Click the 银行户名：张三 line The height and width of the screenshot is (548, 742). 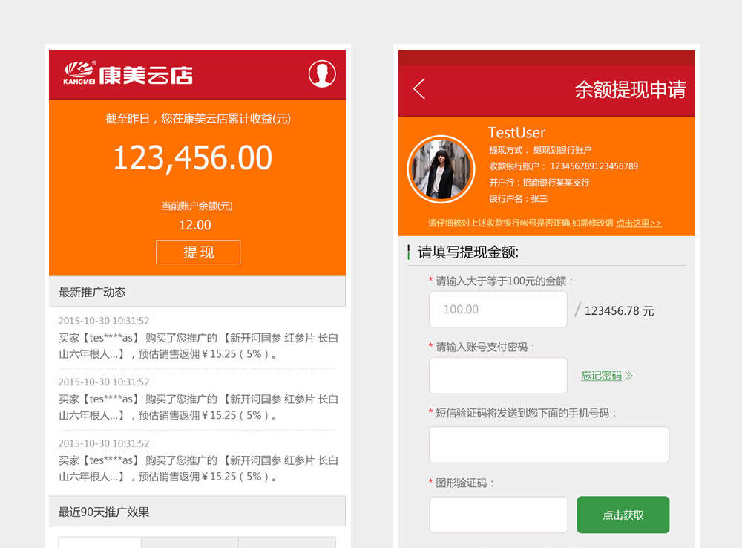click(518, 199)
